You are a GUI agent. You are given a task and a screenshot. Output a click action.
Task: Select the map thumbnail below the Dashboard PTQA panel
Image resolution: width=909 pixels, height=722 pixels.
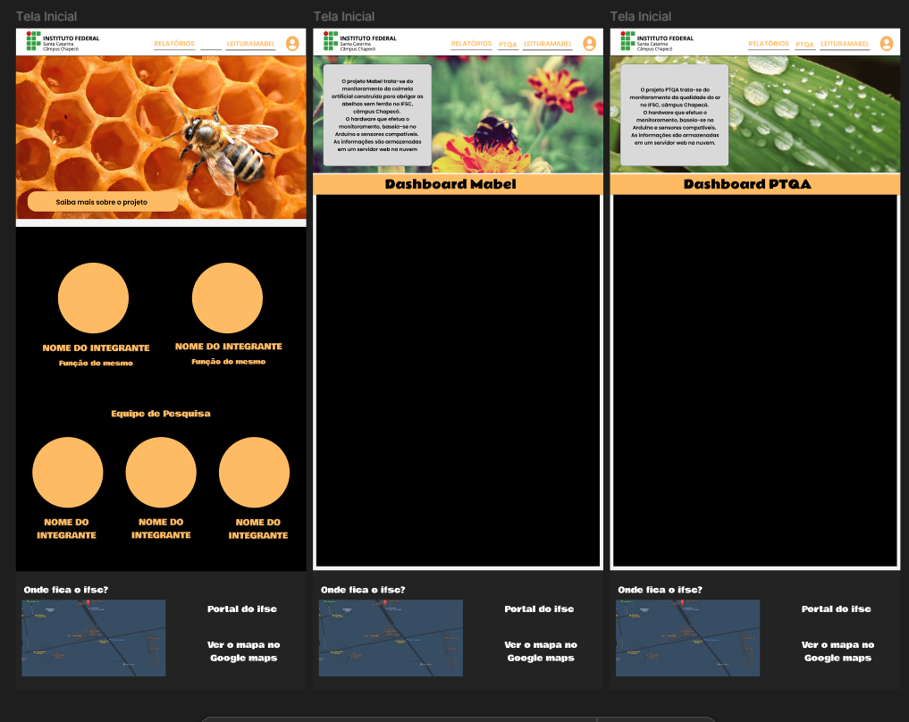point(687,638)
